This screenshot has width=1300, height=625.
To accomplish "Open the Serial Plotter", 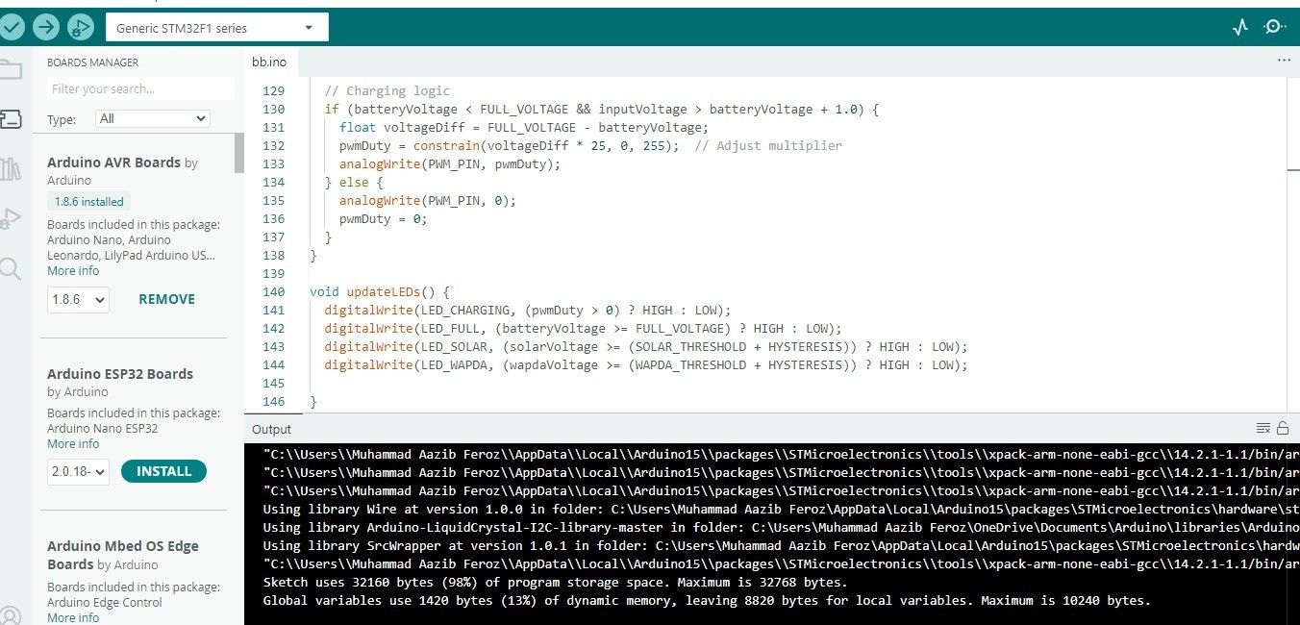I will tap(1240, 27).
